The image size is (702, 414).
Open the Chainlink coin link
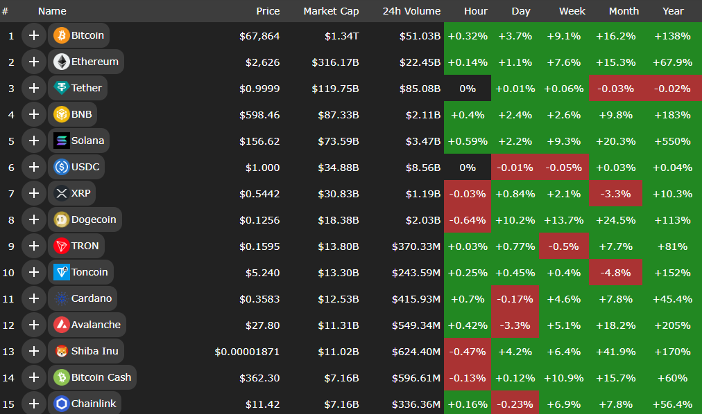tap(93, 404)
